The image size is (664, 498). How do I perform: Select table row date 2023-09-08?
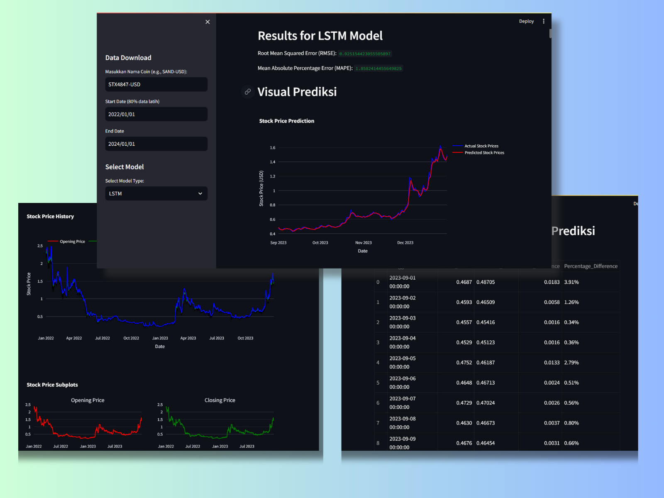[x=402, y=423]
